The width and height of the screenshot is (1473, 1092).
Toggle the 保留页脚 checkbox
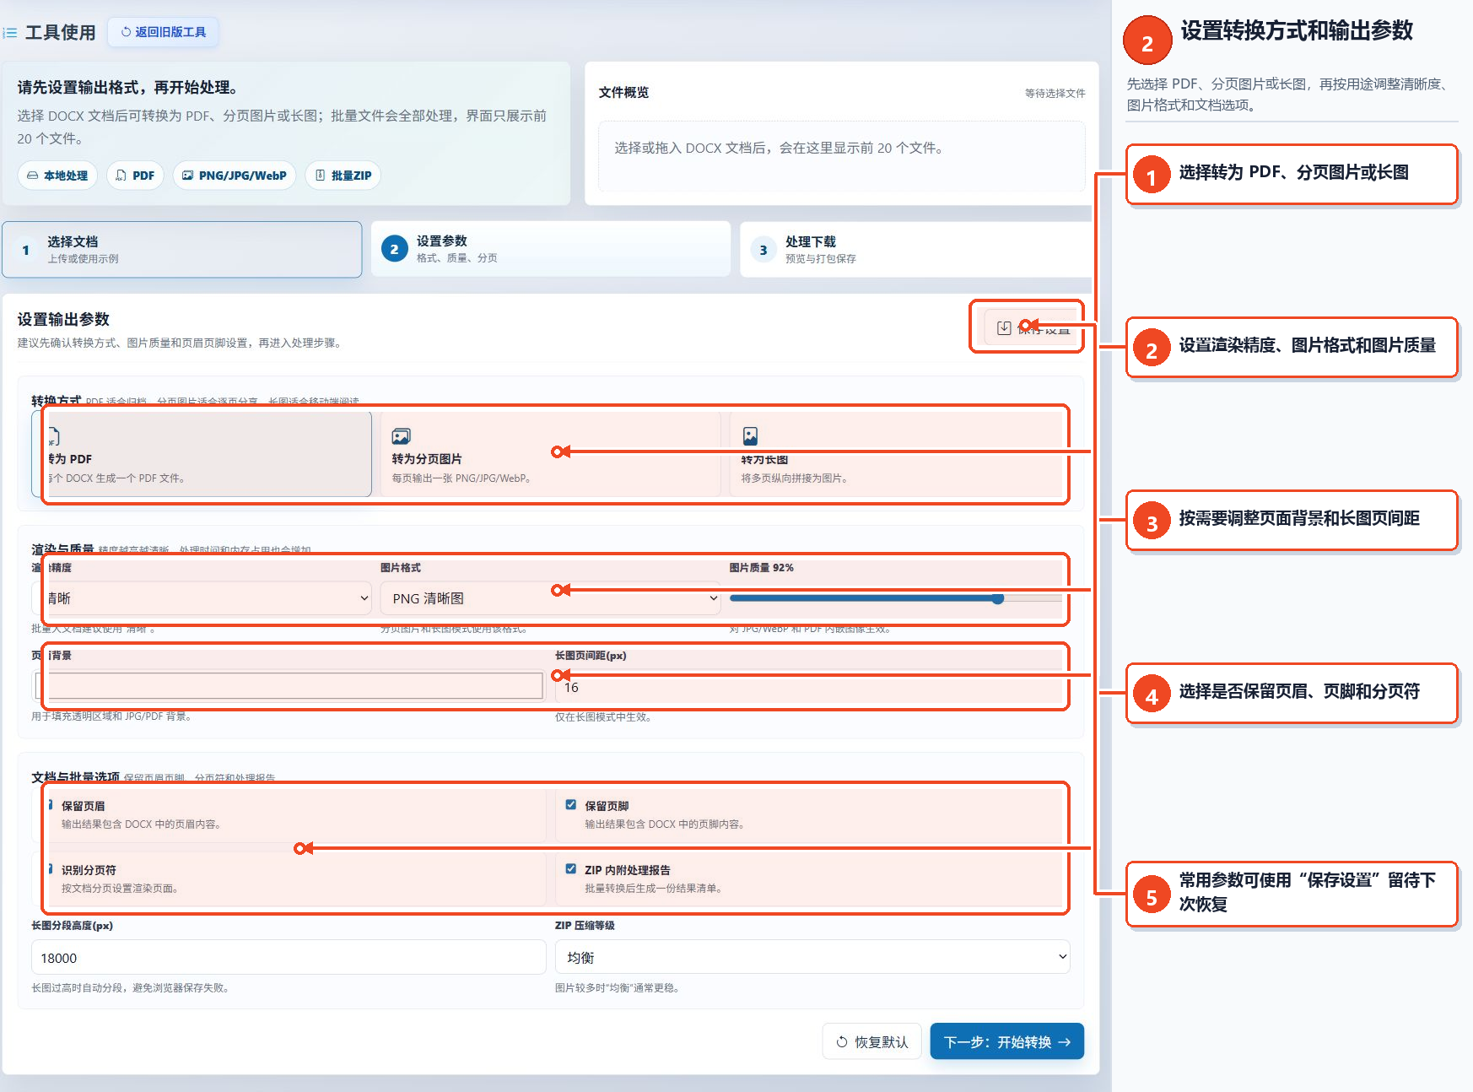571,805
